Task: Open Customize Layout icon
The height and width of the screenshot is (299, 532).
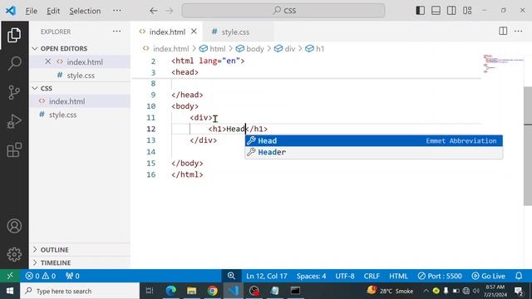Action: pos(467,11)
